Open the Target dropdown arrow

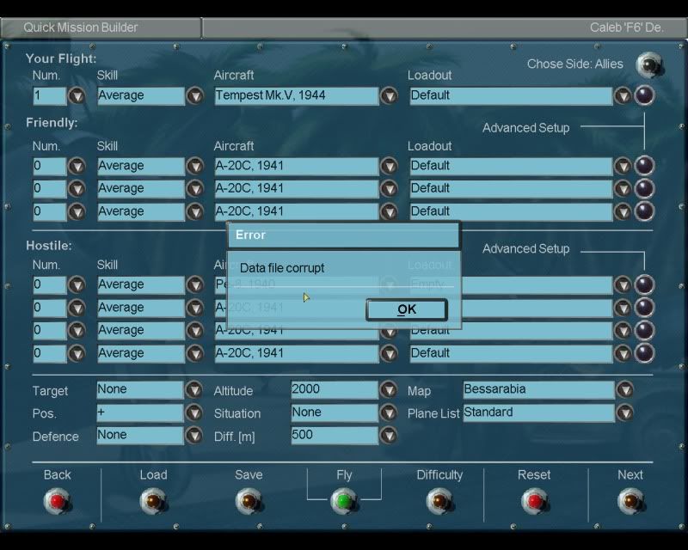tap(194, 389)
